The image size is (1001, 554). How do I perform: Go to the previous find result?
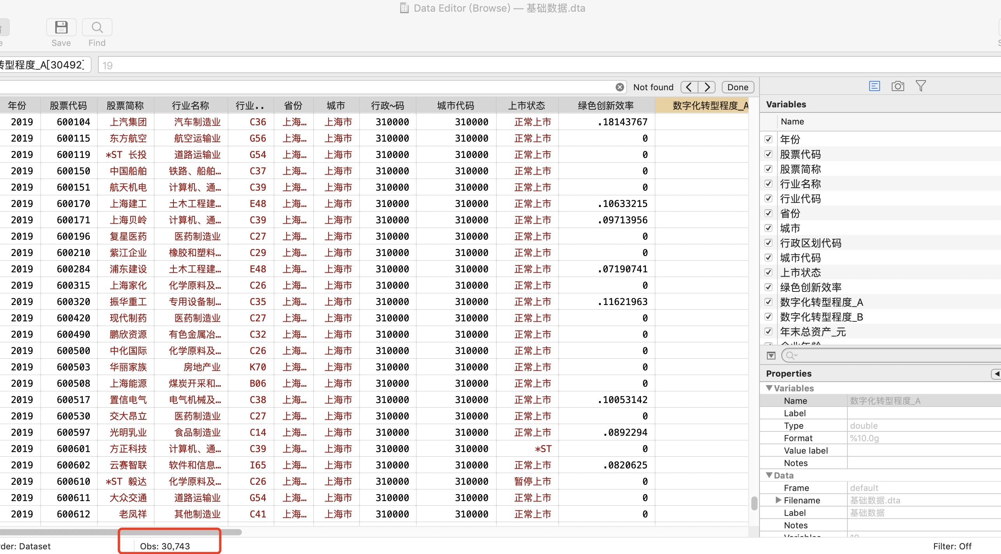pyautogui.click(x=689, y=87)
